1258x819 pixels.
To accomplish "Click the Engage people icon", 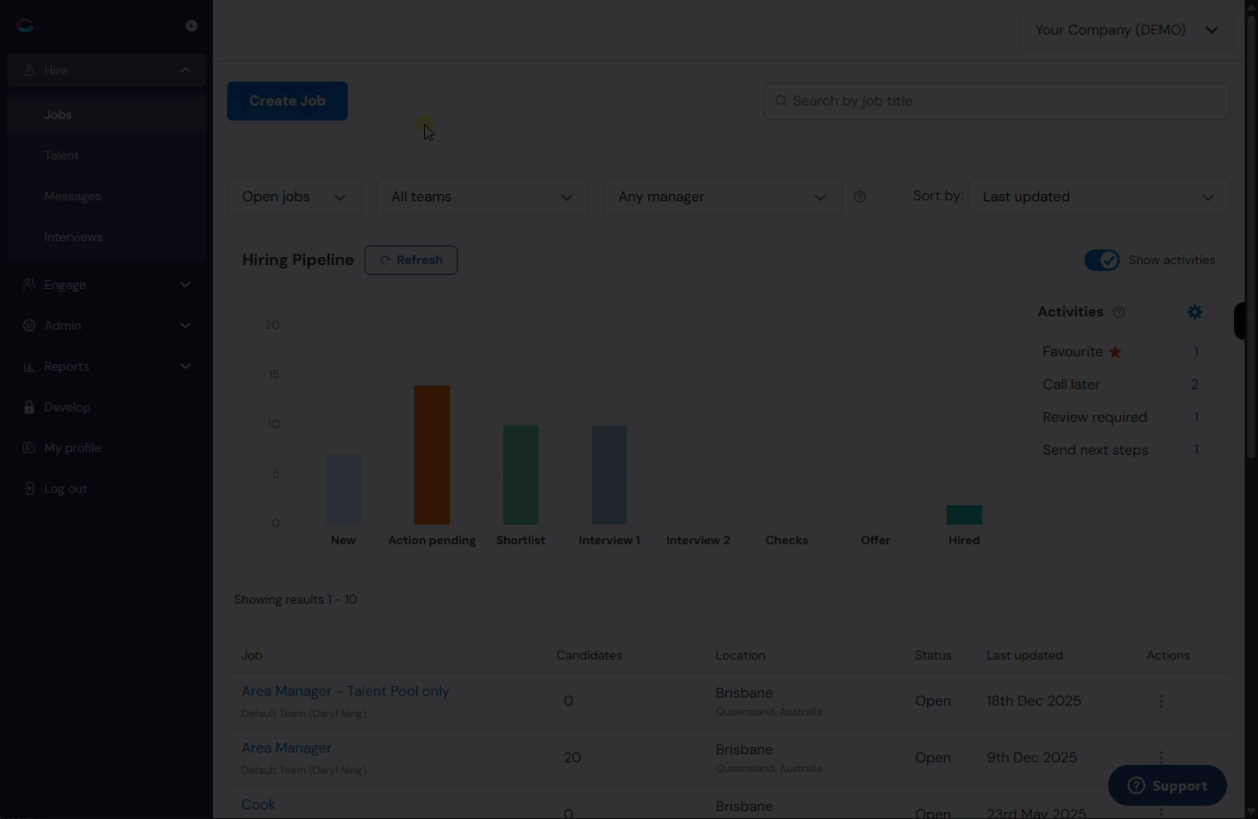I will (x=28, y=285).
